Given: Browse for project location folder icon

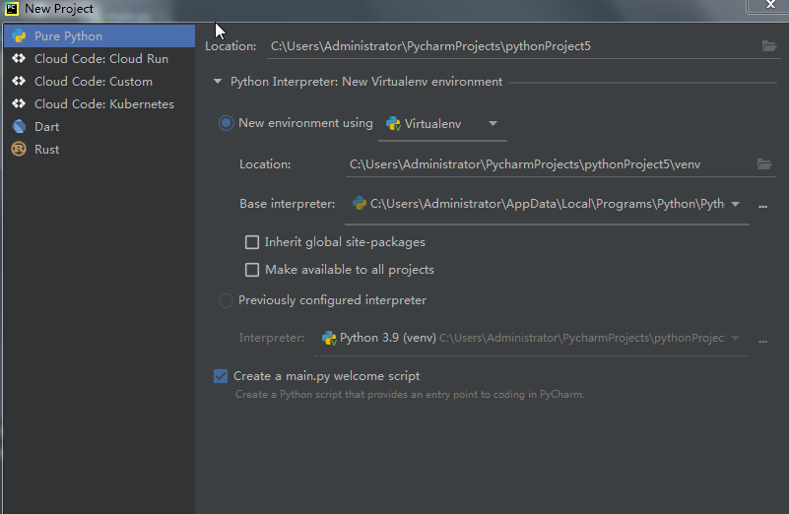Looking at the screenshot, I should pos(769,46).
